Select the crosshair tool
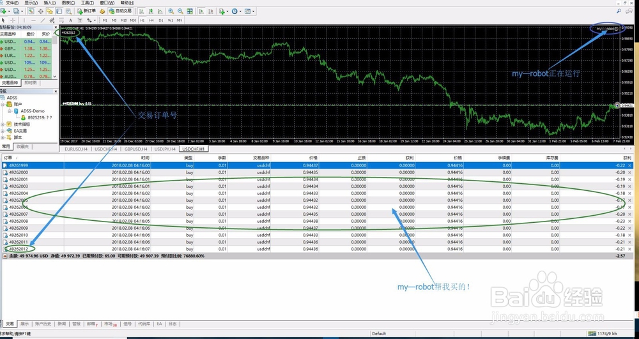639x339 pixels. point(13,20)
